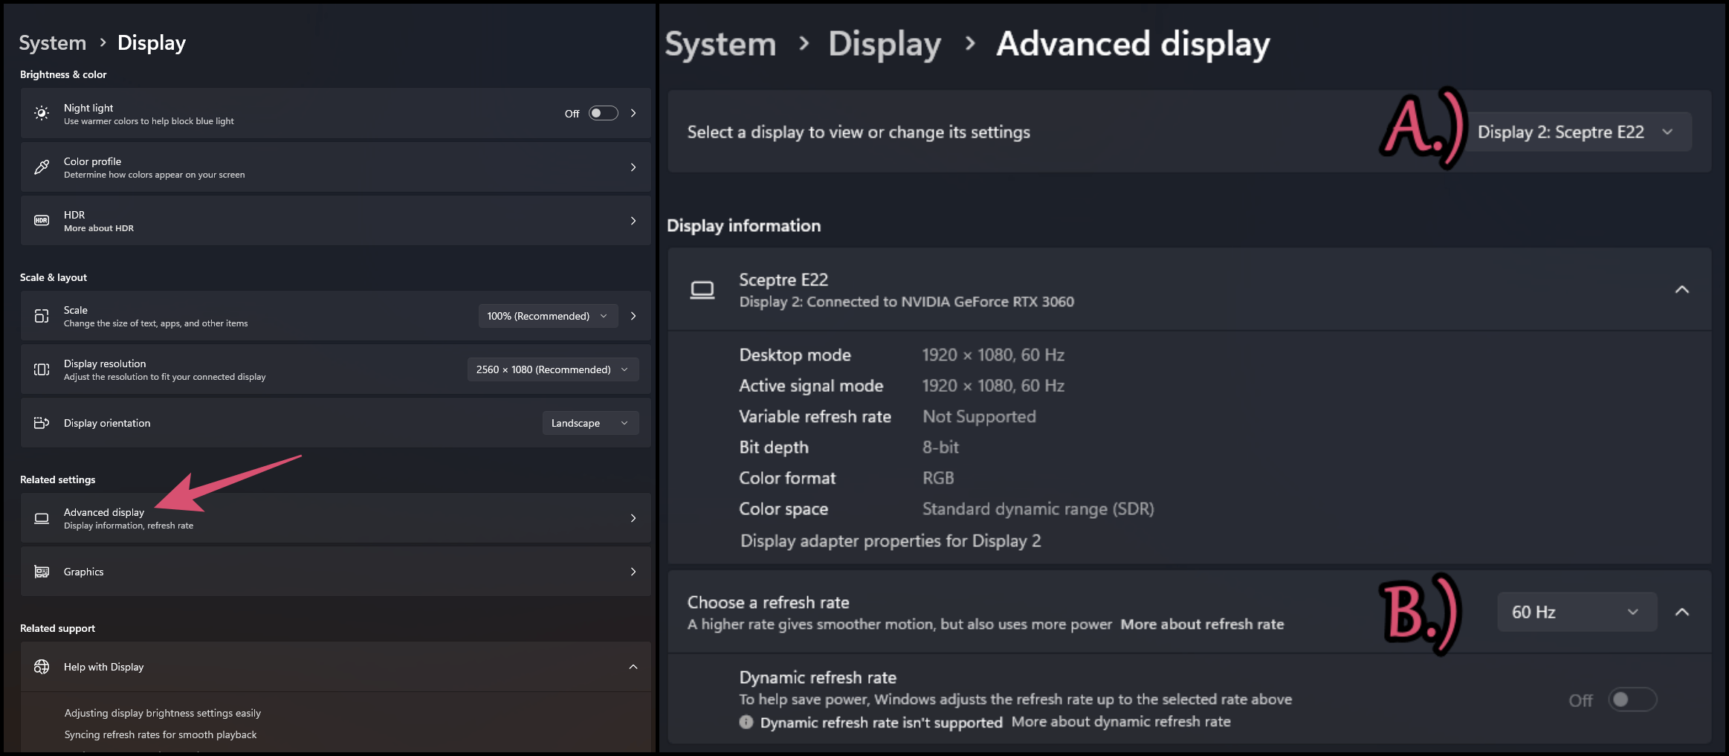Toggle the Night light switch
The width and height of the screenshot is (1729, 756).
[x=603, y=113]
